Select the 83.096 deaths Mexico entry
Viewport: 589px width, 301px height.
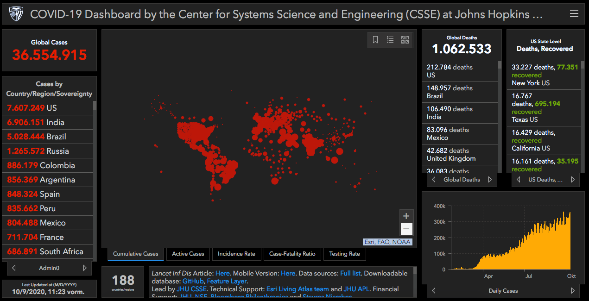click(460, 134)
